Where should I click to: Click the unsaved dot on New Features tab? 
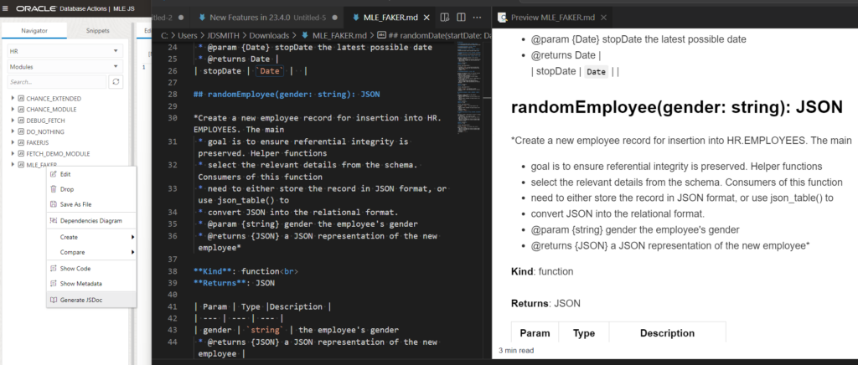pos(334,18)
